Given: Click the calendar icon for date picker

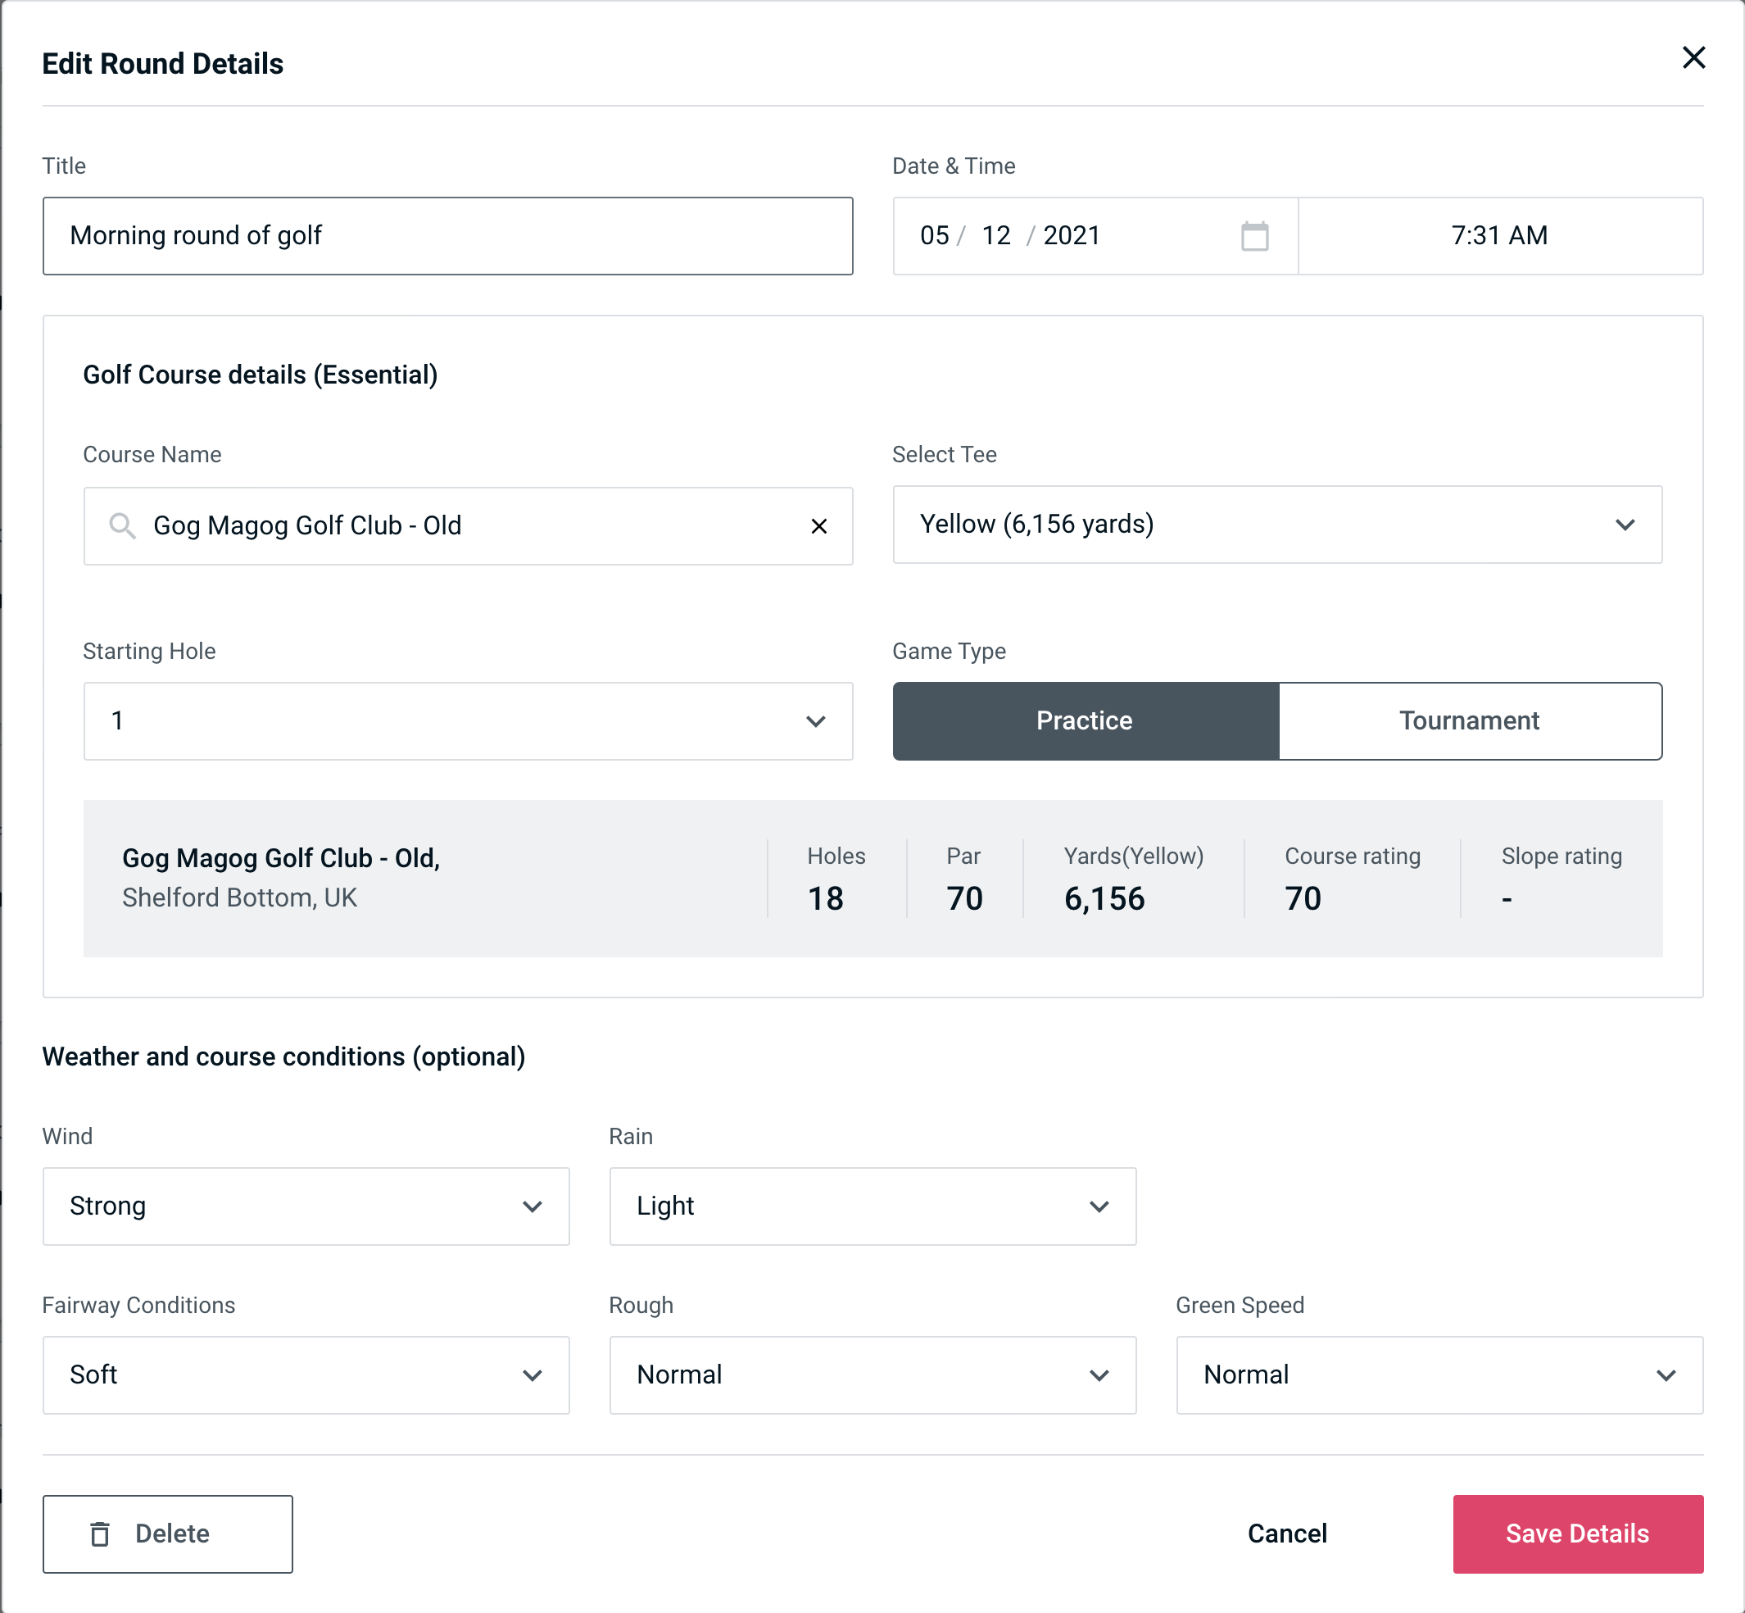Looking at the screenshot, I should (1253, 236).
